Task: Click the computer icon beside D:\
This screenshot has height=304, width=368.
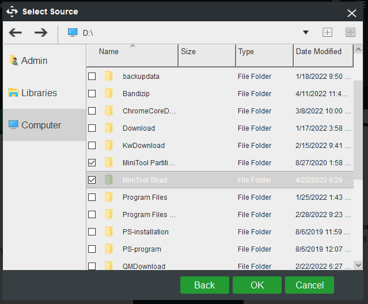Action: point(73,33)
